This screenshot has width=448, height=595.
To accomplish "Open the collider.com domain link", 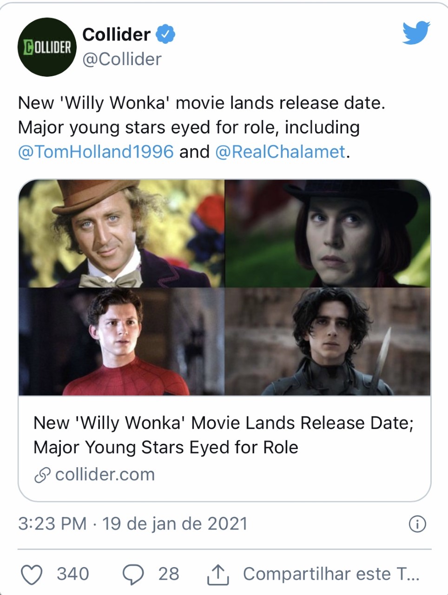I will (x=105, y=475).
